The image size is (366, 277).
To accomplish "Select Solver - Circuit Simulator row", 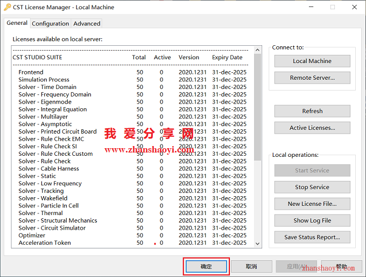I will 132,228.
